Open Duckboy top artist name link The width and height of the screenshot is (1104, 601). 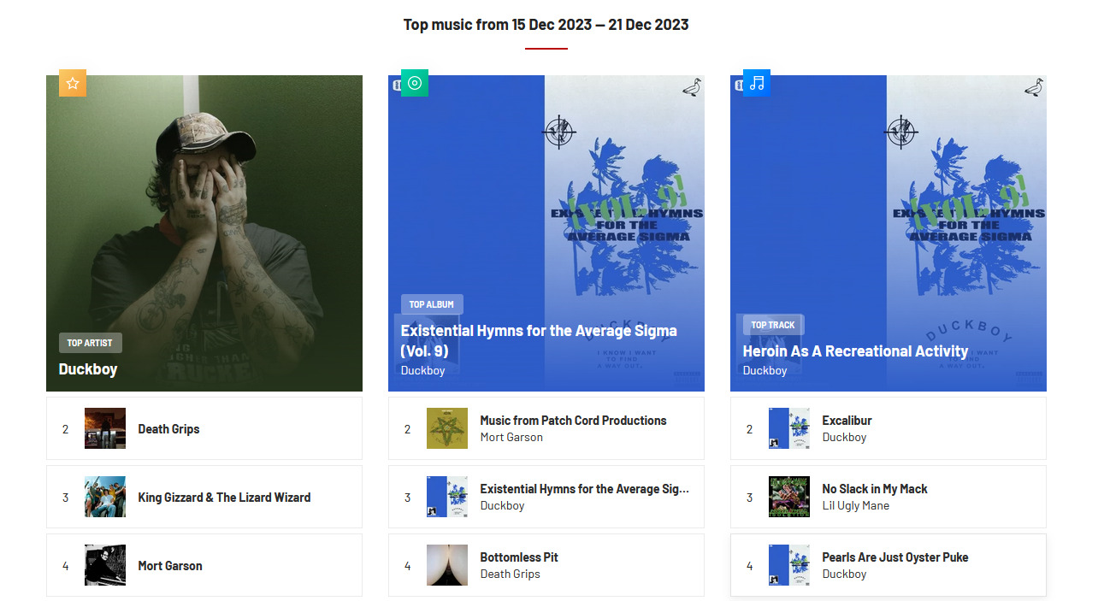click(x=88, y=369)
